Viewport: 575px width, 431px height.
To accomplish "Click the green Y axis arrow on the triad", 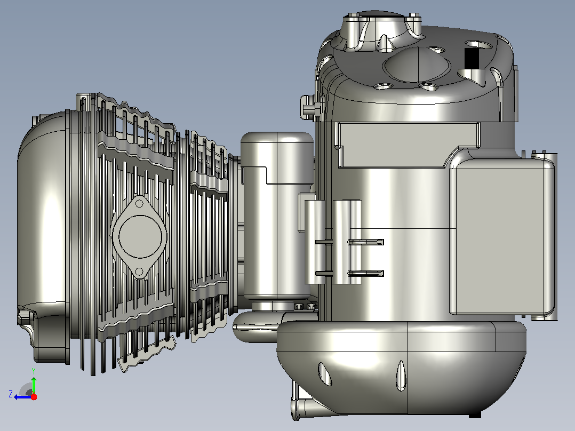I will [34, 385].
